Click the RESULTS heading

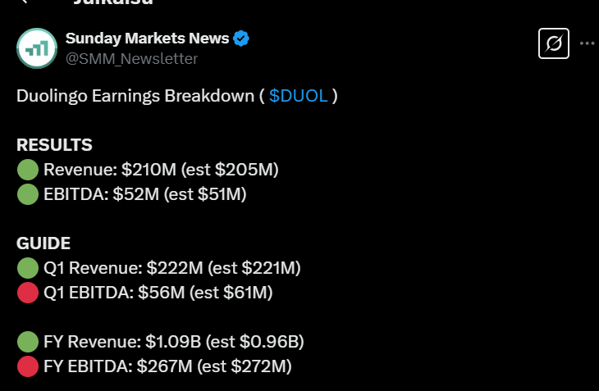pos(54,145)
